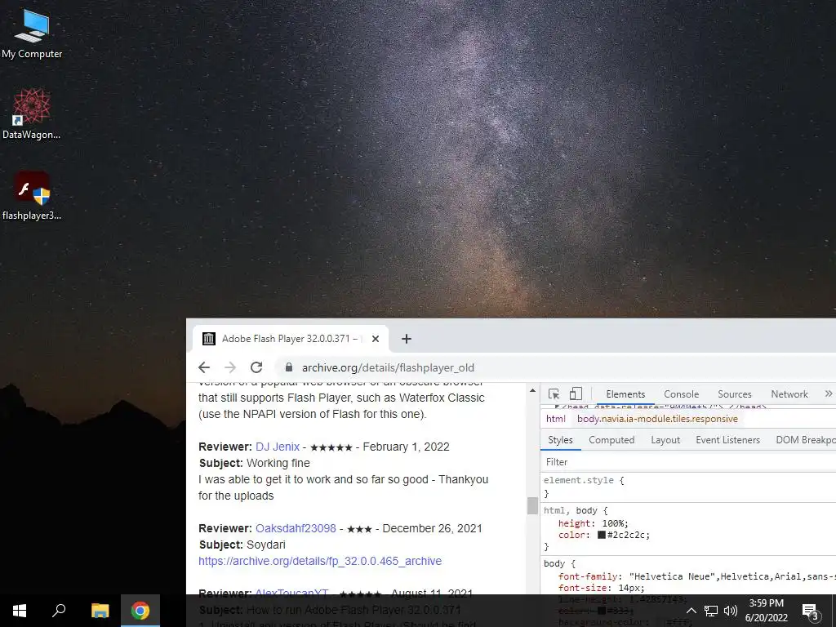Switch to the Elements panel

click(x=625, y=394)
